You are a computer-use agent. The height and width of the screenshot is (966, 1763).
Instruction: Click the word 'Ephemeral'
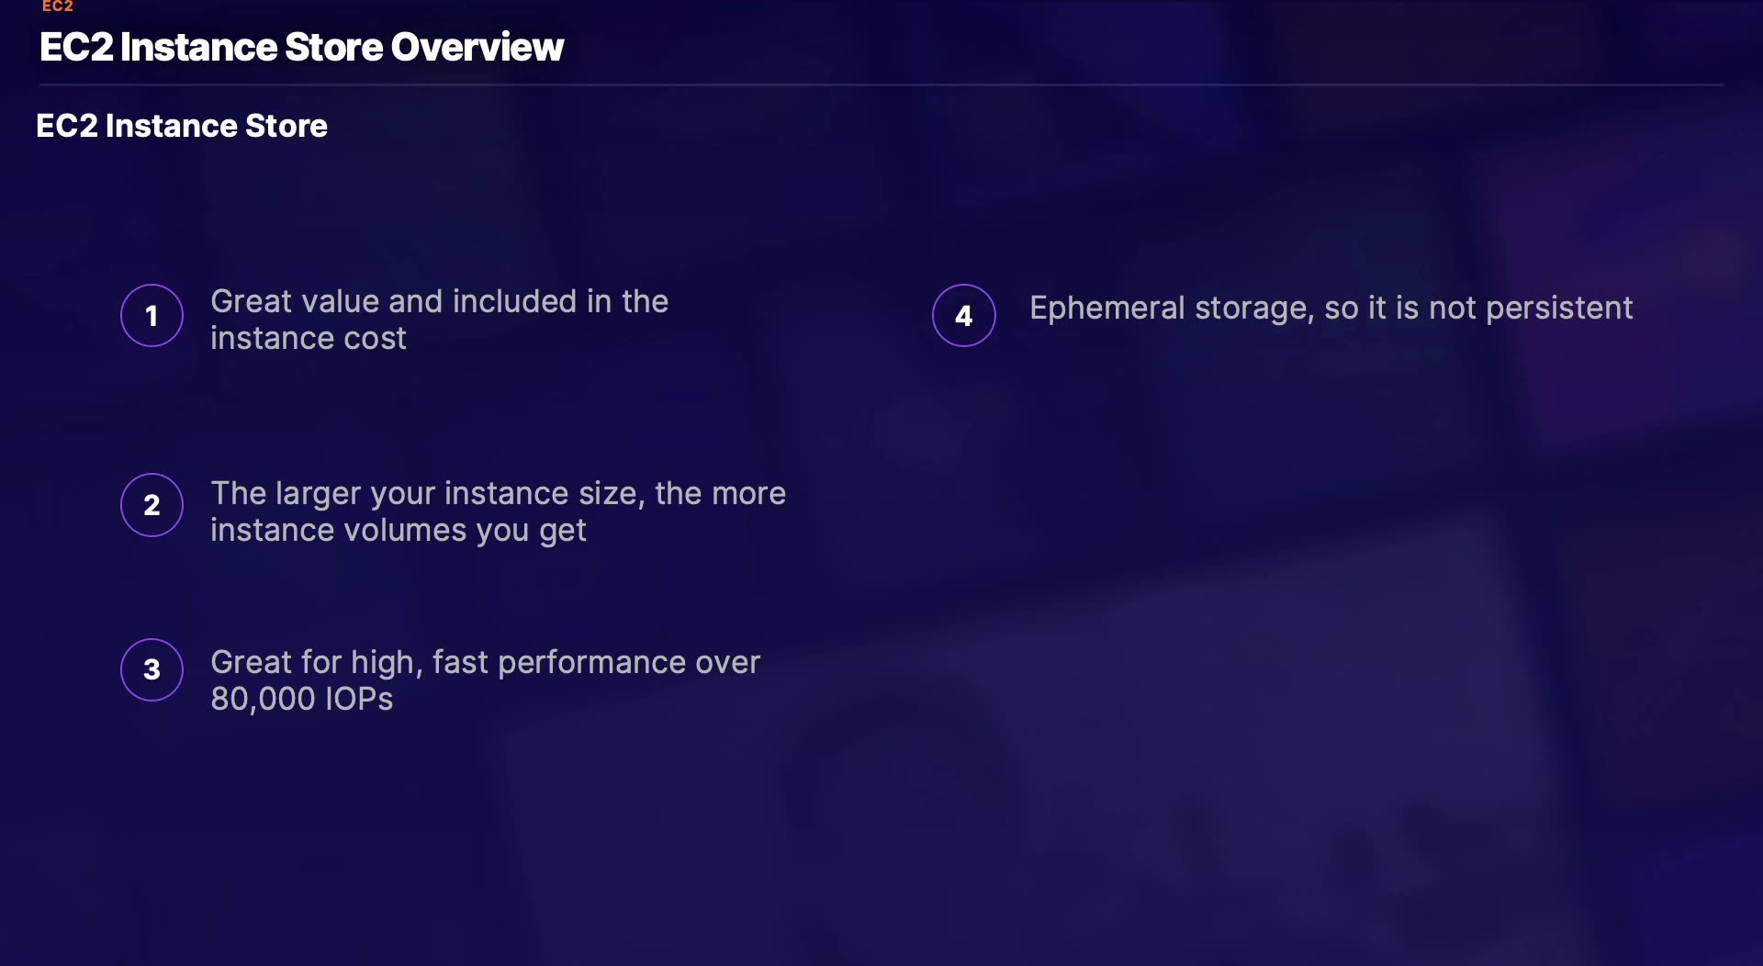pyautogui.click(x=1106, y=309)
